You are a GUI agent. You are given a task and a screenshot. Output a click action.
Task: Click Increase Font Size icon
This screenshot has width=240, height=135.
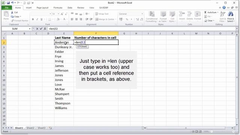point(62,14)
